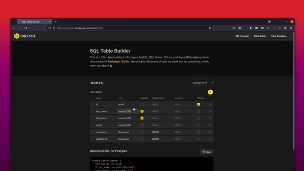304x171 pixels.
Task: Delete the email column row
Action: pyautogui.click(x=210, y=125)
